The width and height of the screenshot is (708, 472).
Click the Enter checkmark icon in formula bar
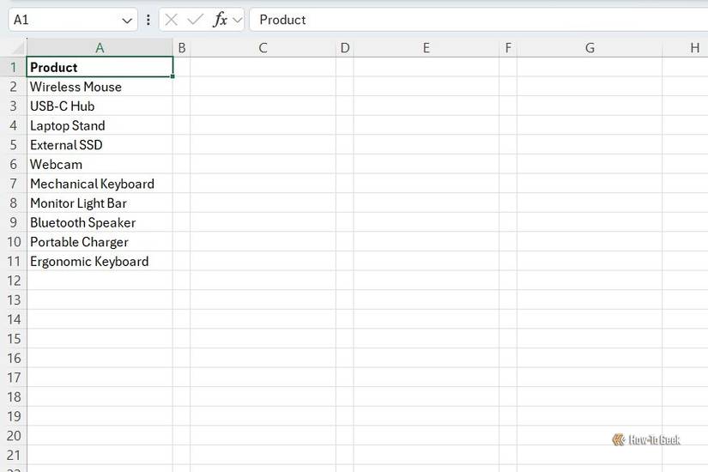tap(195, 20)
